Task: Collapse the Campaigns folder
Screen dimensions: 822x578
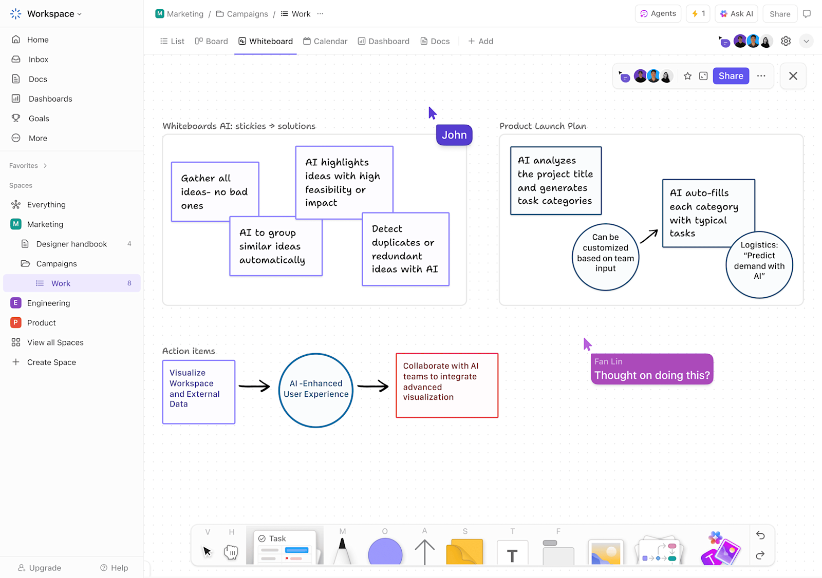Action: point(25,264)
